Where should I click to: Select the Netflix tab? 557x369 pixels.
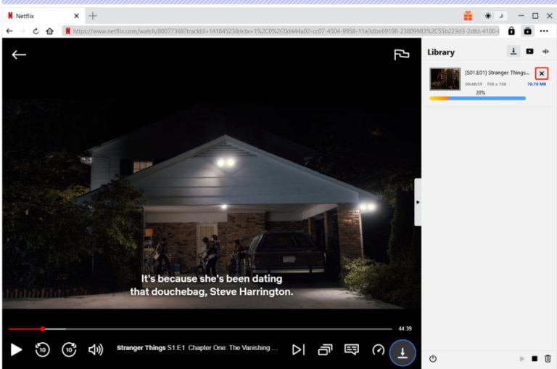pos(42,16)
